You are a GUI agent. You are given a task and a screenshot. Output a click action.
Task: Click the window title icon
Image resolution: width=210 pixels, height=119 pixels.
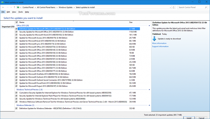tap(3, 2)
